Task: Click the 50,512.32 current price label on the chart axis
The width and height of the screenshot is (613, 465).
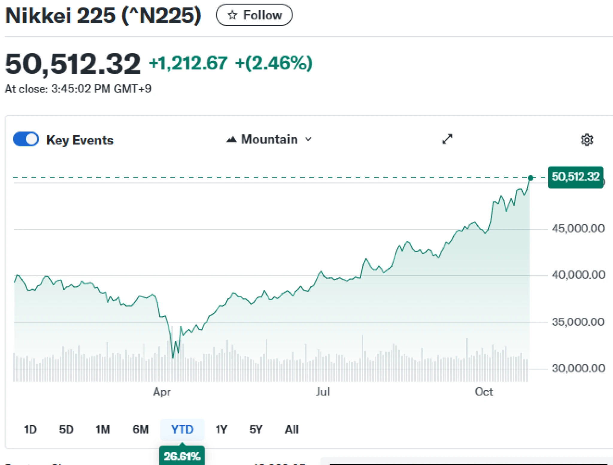Action: tap(575, 177)
